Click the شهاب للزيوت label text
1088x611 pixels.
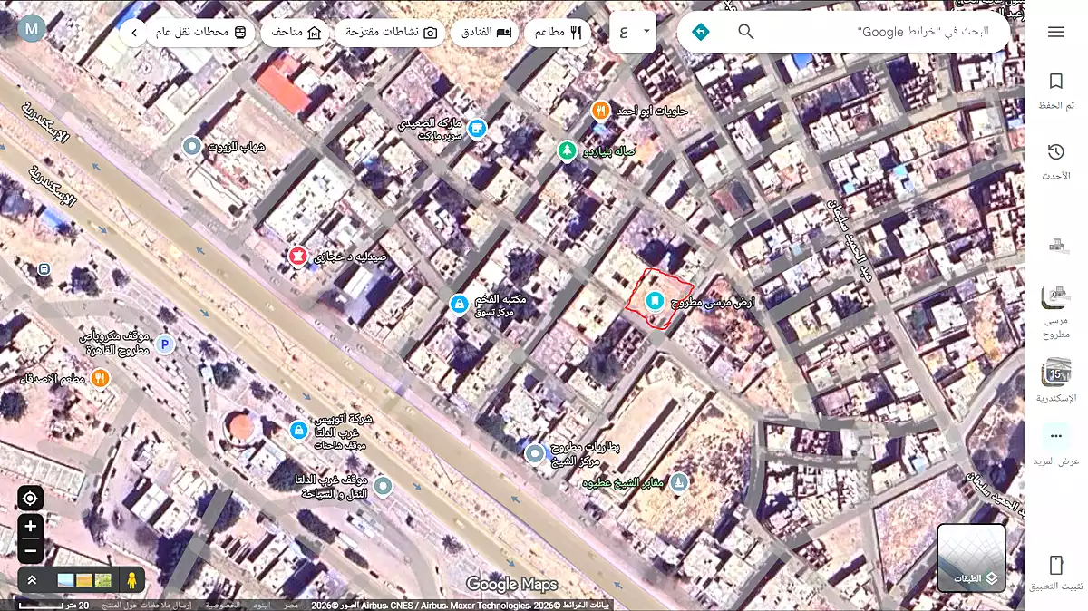236,146
